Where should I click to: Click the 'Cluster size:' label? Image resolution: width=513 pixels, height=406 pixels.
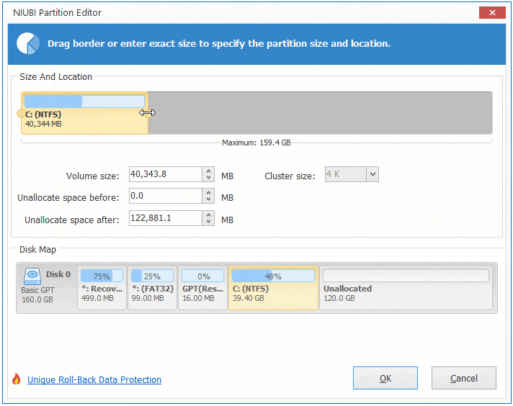(x=290, y=176)
